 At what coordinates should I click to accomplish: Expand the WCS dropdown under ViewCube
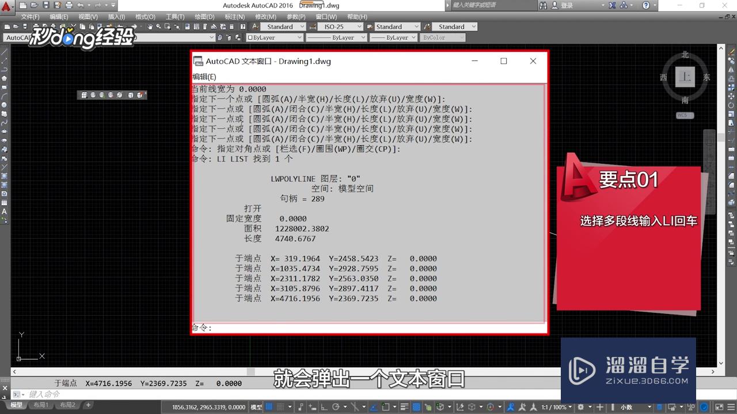[685, 115]
